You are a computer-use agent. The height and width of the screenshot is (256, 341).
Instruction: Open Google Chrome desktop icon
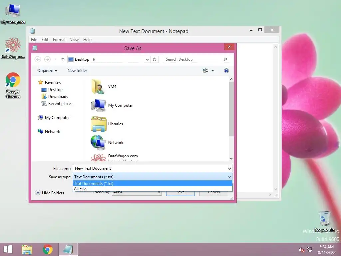pyautogui.click(x=13, y=85)
